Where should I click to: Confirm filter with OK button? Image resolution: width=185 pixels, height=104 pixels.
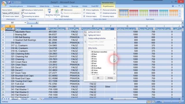pos(98,78)
